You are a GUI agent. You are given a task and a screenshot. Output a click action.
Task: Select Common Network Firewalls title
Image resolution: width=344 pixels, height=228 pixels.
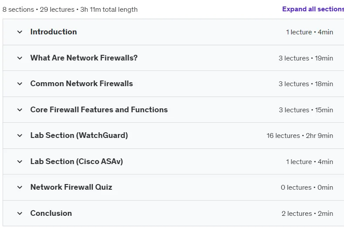click(x=81, y=84)
